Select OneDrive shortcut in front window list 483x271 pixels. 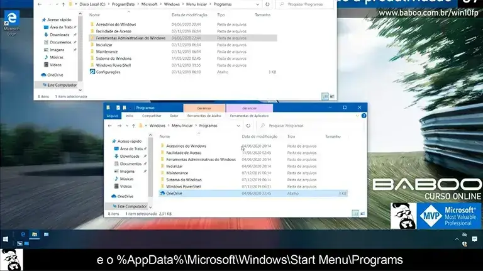point(253,194)
